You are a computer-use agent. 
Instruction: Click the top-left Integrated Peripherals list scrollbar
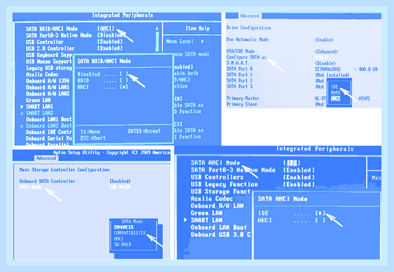pyautogui.click(x=157, y=39)
